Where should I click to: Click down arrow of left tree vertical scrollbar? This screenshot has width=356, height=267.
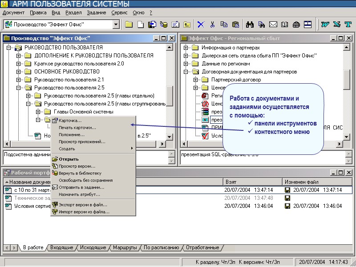pos(169,137)
